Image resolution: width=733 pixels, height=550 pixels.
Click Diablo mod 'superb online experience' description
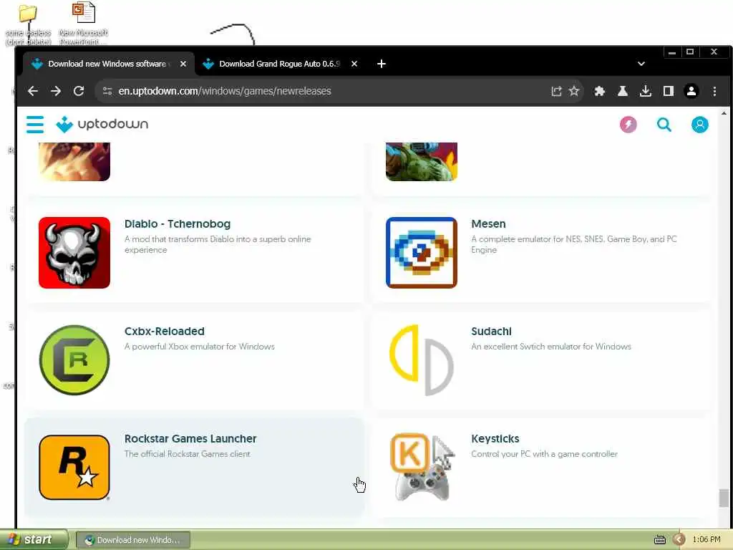pyautogui.click(x=218, y=244)
